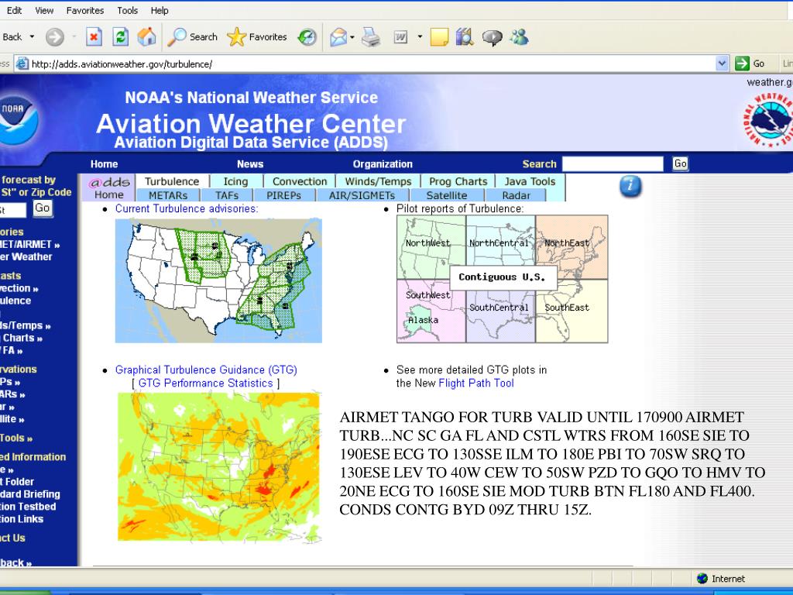Viewport: 793px width, 595px height.
Task: Open the Favorites star panel
Action: (257, 37)
